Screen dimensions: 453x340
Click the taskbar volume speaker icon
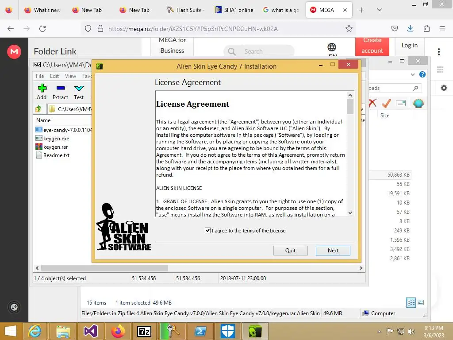click(x=411, y=331)
